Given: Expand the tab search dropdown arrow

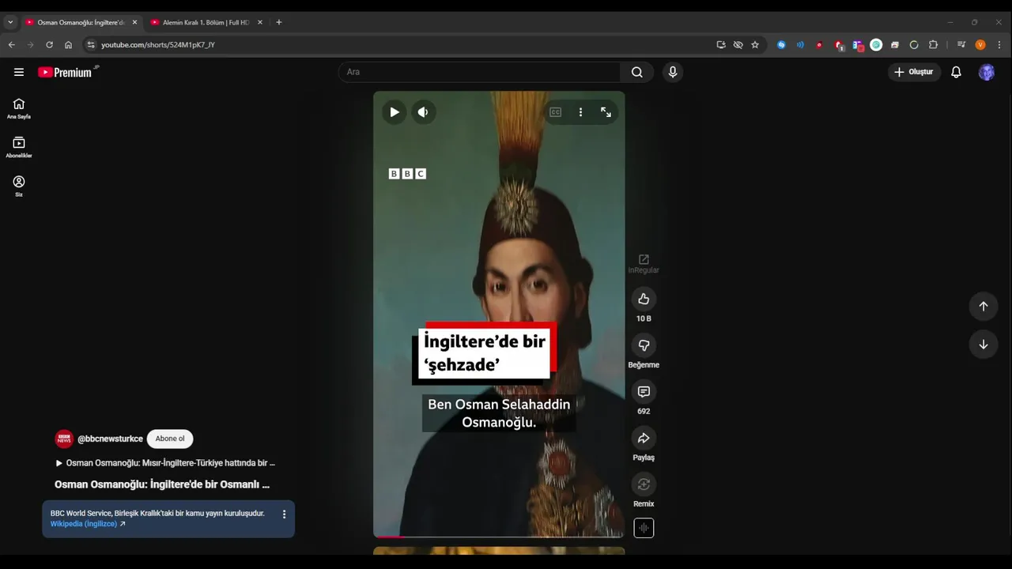Looking at the screenshot, I should pos(10,22).
